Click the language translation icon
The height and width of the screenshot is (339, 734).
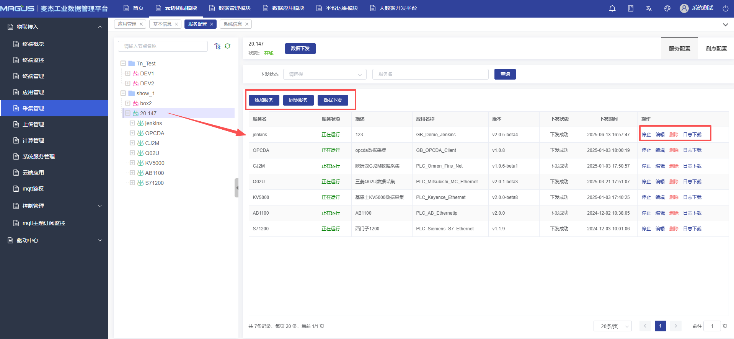(x=649, y=8)
